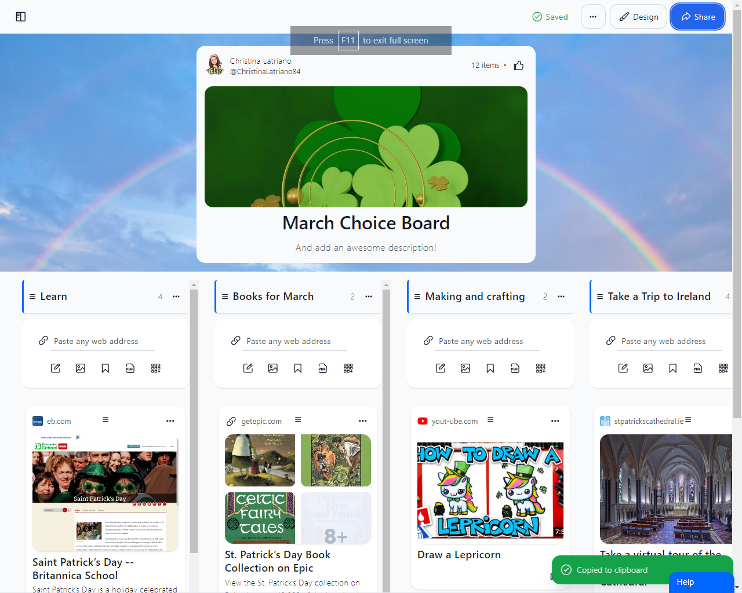Open the How to Draw Lepricorn thumbnail

coord(490,490)
